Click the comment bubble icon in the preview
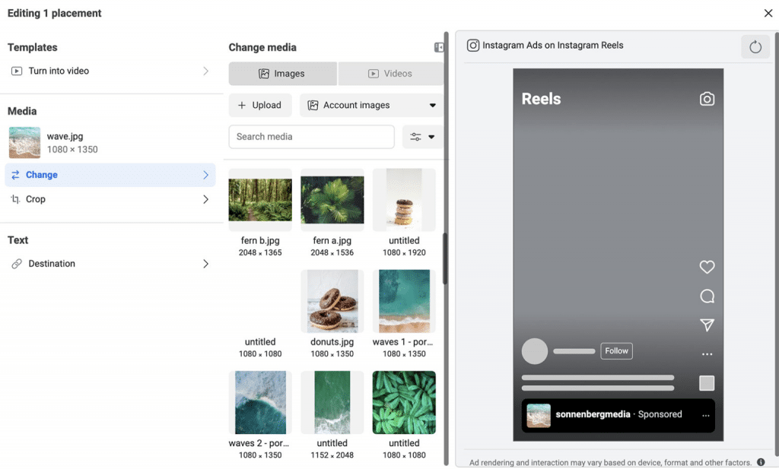Viewport: 779px width, 469px height. [707, 296]
